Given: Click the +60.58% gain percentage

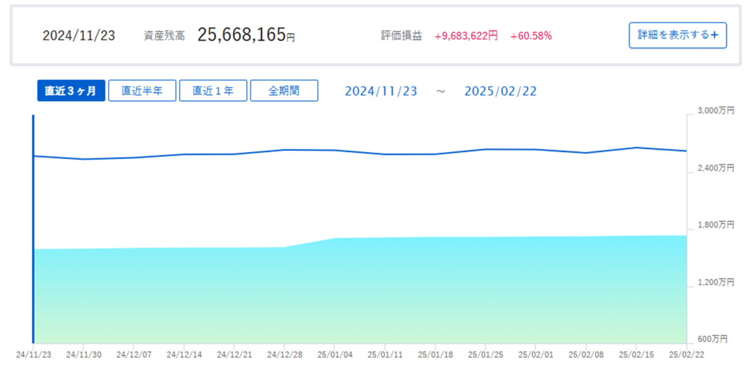Looking at the screenshot, I should click(531, 36).
